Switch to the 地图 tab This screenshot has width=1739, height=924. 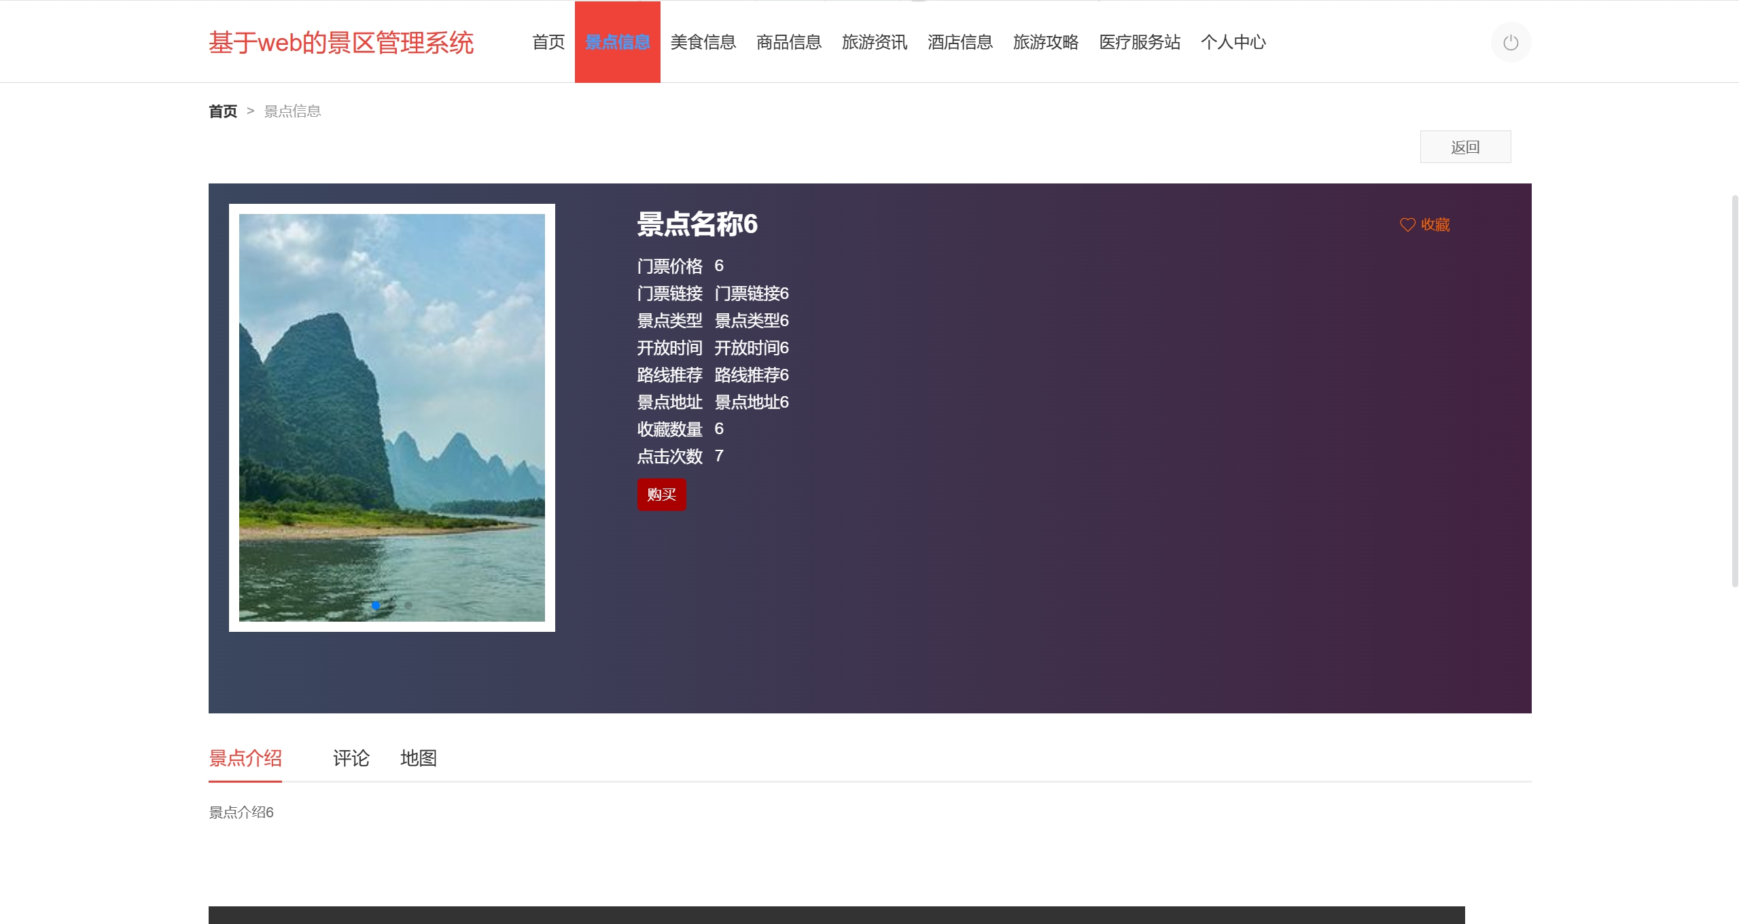(x=418, y=758)
